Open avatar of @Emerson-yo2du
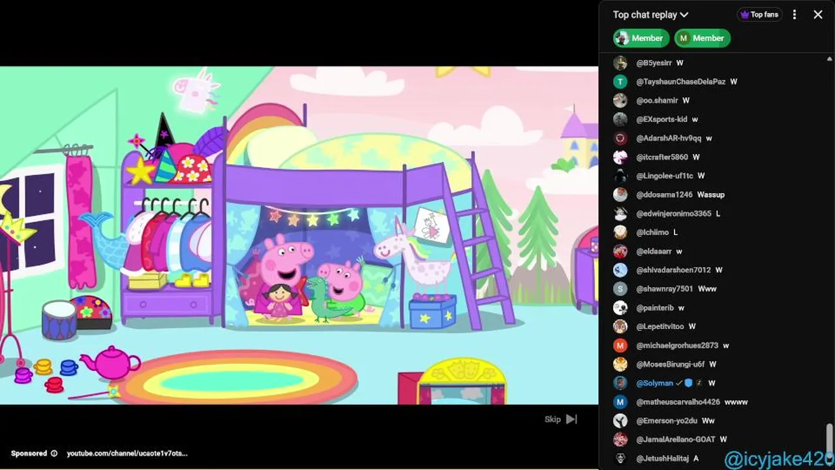Image resolution: width=835 pixels, height=470 pixels. coord(620,421)
